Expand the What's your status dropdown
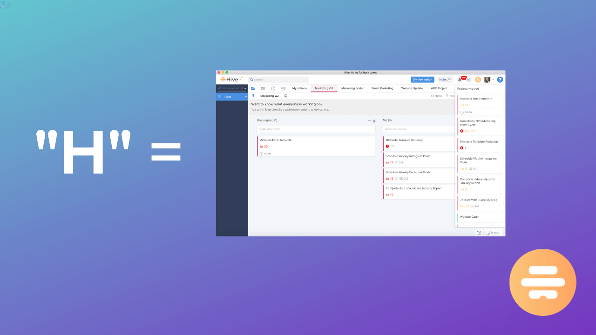Image resolution: width=596 pixels, height=335 pixels. 232,88
